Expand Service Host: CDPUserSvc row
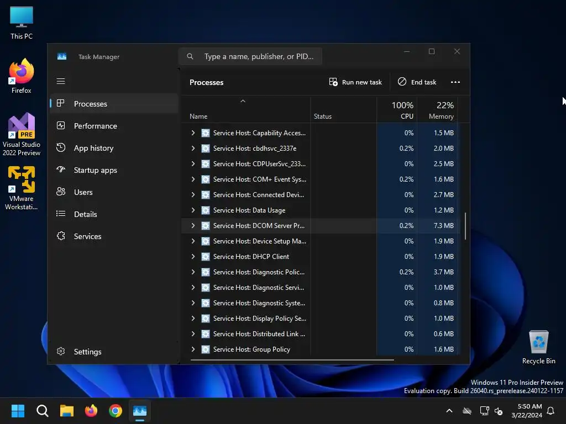This screenshot has width=566, height=424. pyautogui.click(x=193, y=163)
